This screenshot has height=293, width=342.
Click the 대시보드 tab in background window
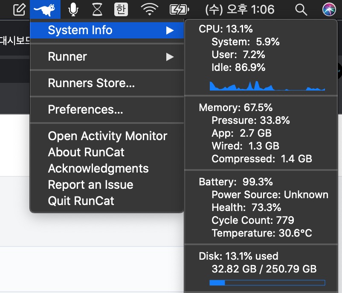[x=15, y=41]
